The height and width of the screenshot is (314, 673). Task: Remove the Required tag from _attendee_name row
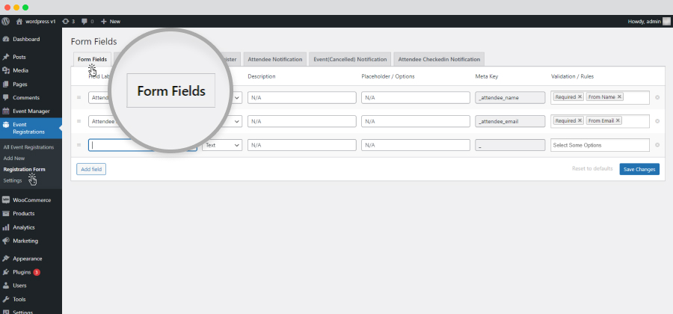[580, 97]
